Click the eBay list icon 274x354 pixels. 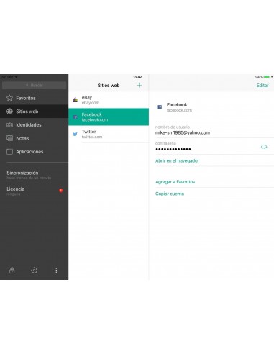click(76, 100)
